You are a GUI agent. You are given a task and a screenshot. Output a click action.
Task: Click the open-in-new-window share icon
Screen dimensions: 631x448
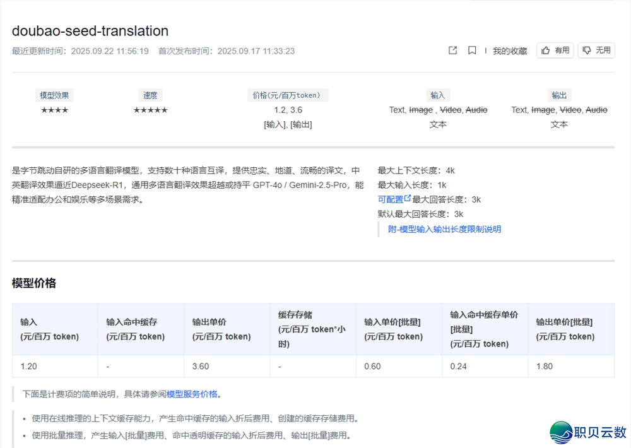coord(452,50)
